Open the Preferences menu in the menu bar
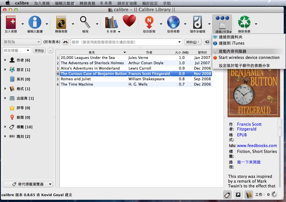Screen dimensions: 286x202 coord(150,3)
